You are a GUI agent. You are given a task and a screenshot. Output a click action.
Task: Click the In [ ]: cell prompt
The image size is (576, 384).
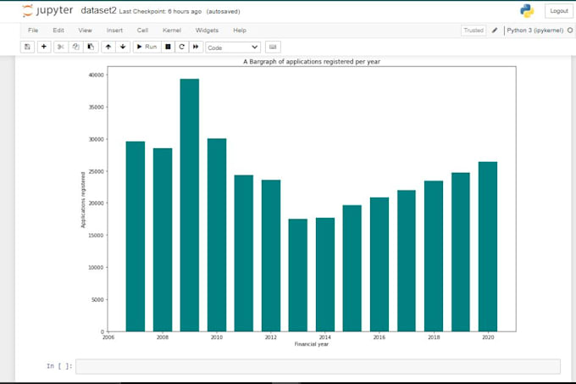[x=59, y=366]
